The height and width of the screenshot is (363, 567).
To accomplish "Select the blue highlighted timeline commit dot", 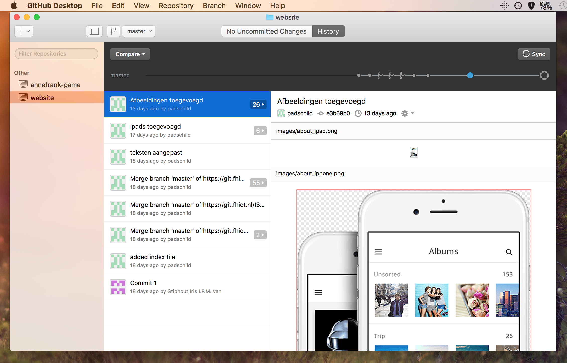I will click(x=470, y=75).
